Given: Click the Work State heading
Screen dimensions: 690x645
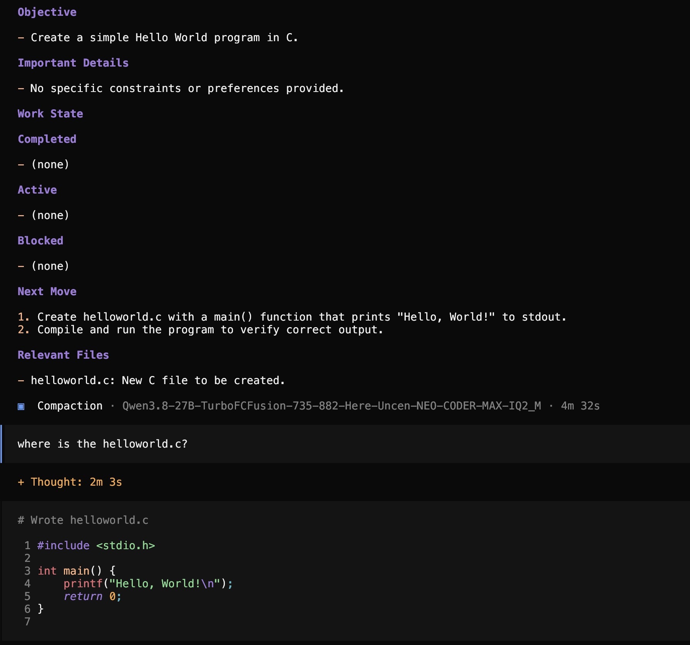Looking at the screenshot, I should tap(50, 114).
